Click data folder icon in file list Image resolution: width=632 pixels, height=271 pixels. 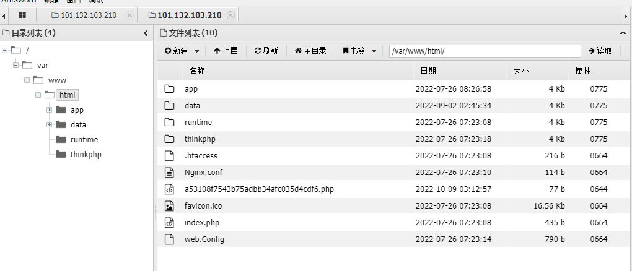169,106
